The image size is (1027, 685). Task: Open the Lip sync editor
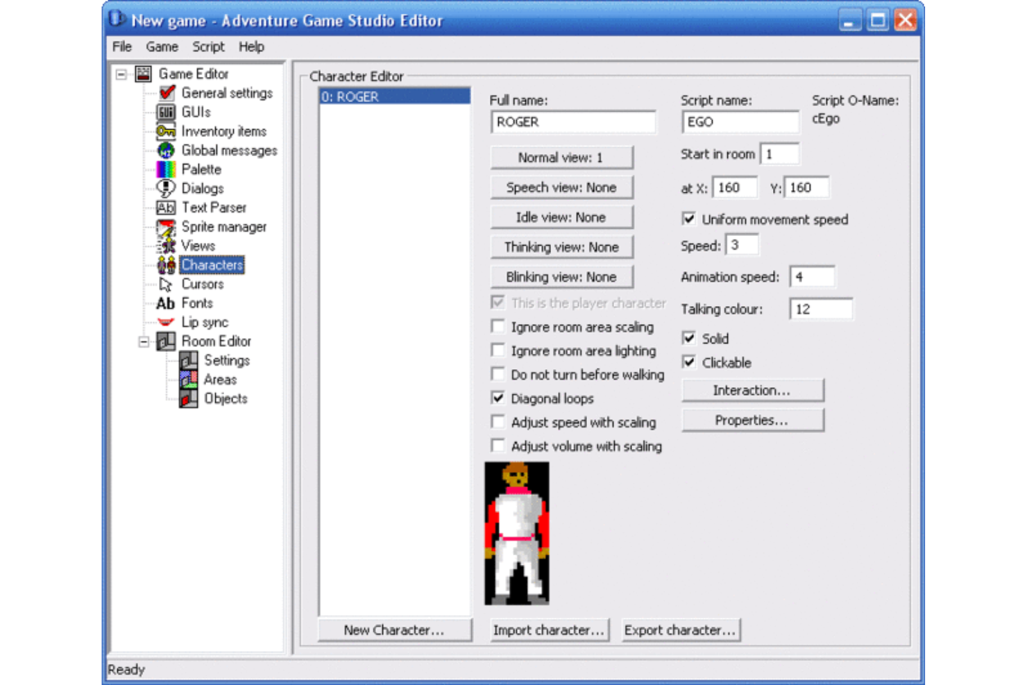205,321
